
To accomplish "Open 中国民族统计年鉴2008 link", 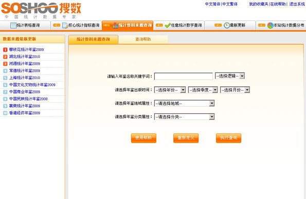I will click(x=28, y=99).
